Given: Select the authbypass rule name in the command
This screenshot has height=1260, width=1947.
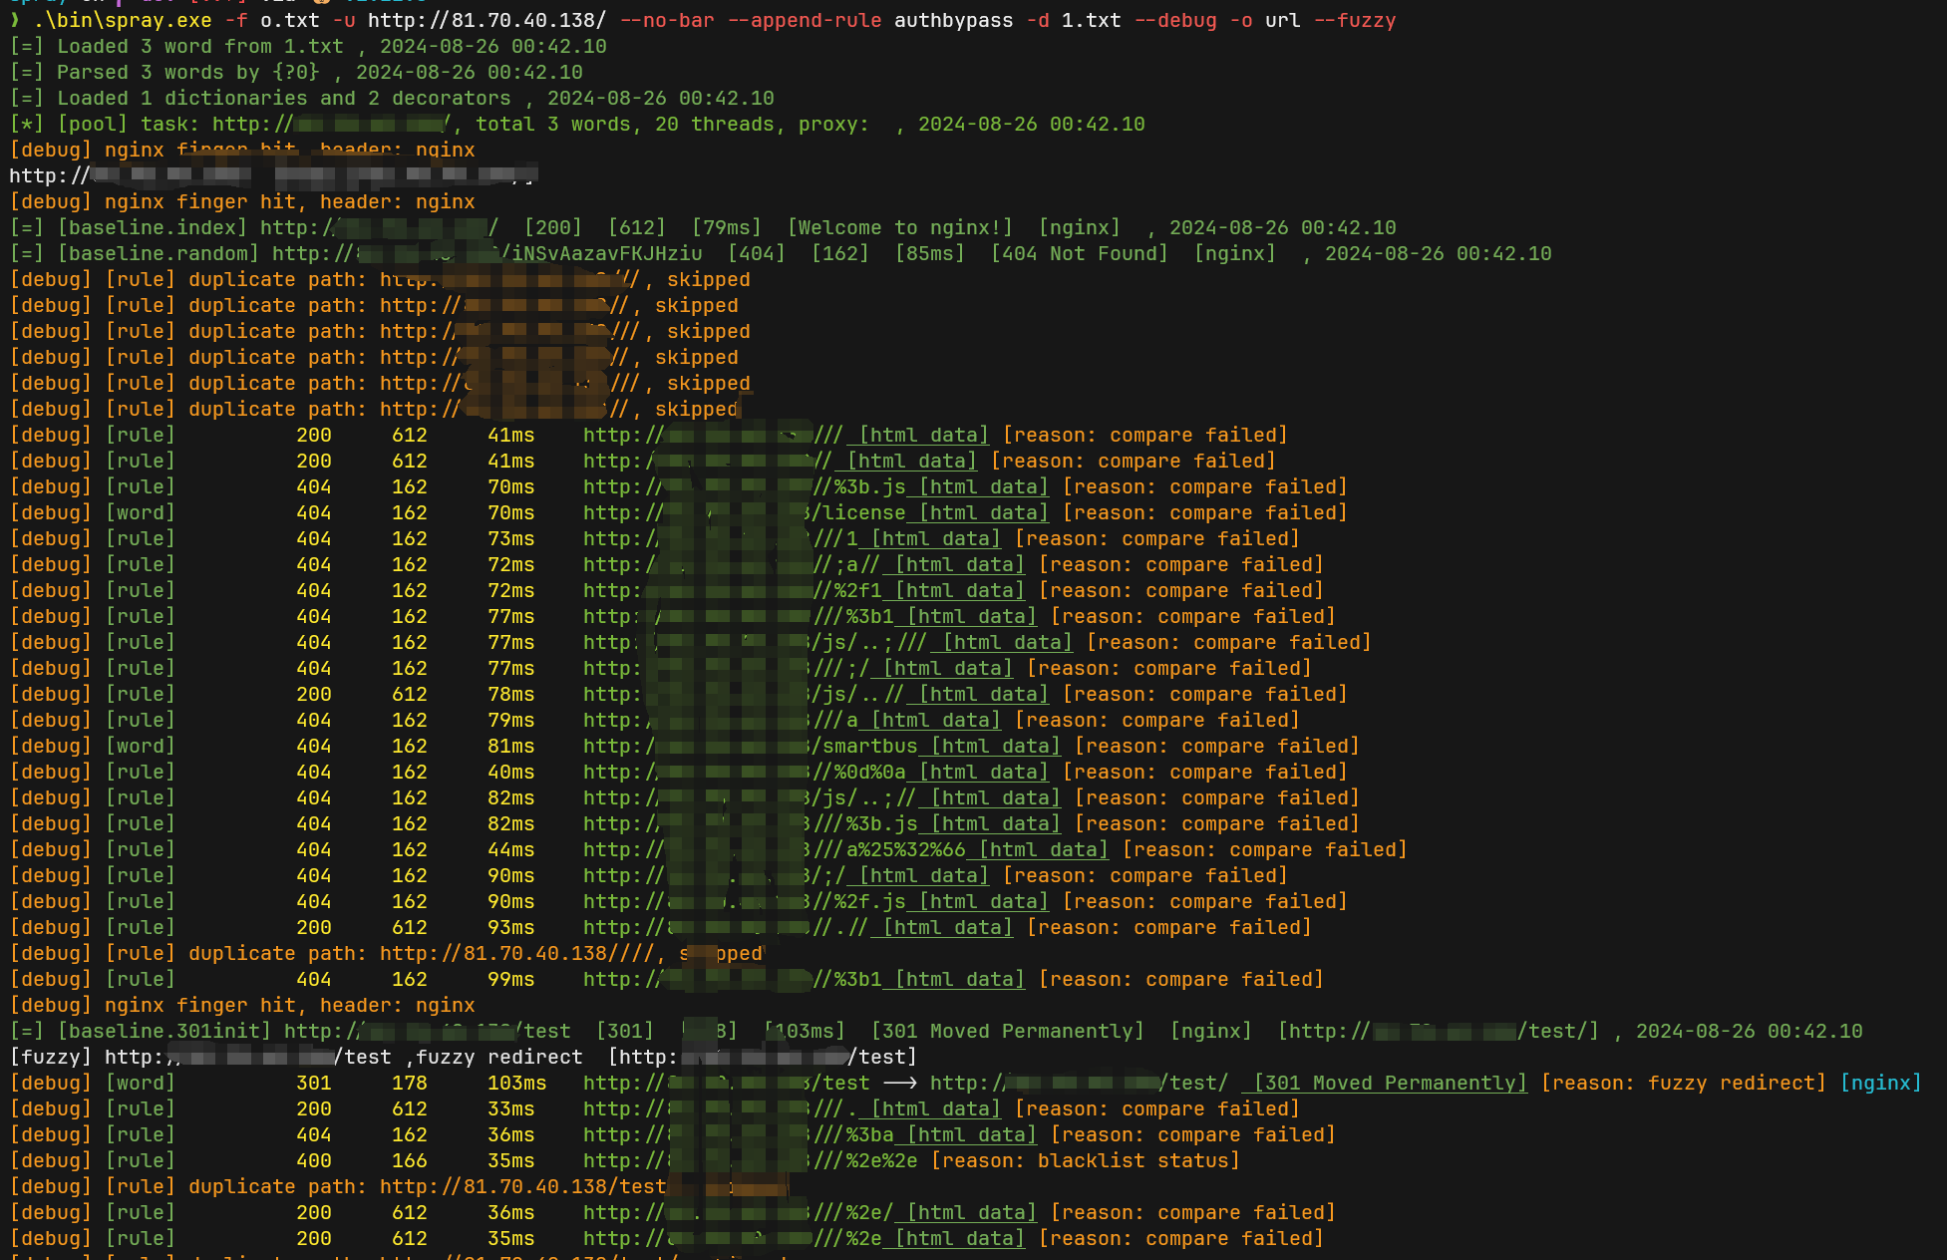Looking at the screenshot, I should pos(953,20).
